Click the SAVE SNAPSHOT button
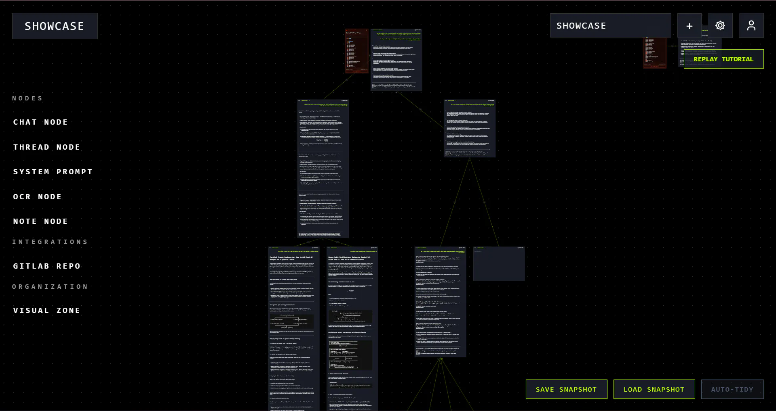This screenshot has width=776, height=411. coord(566,389)
